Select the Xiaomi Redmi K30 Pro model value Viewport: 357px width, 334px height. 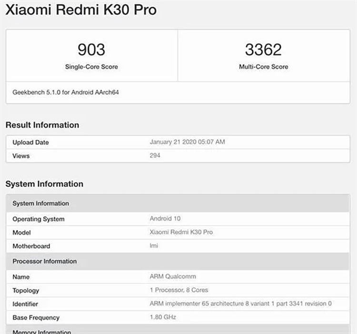(181, 232)
